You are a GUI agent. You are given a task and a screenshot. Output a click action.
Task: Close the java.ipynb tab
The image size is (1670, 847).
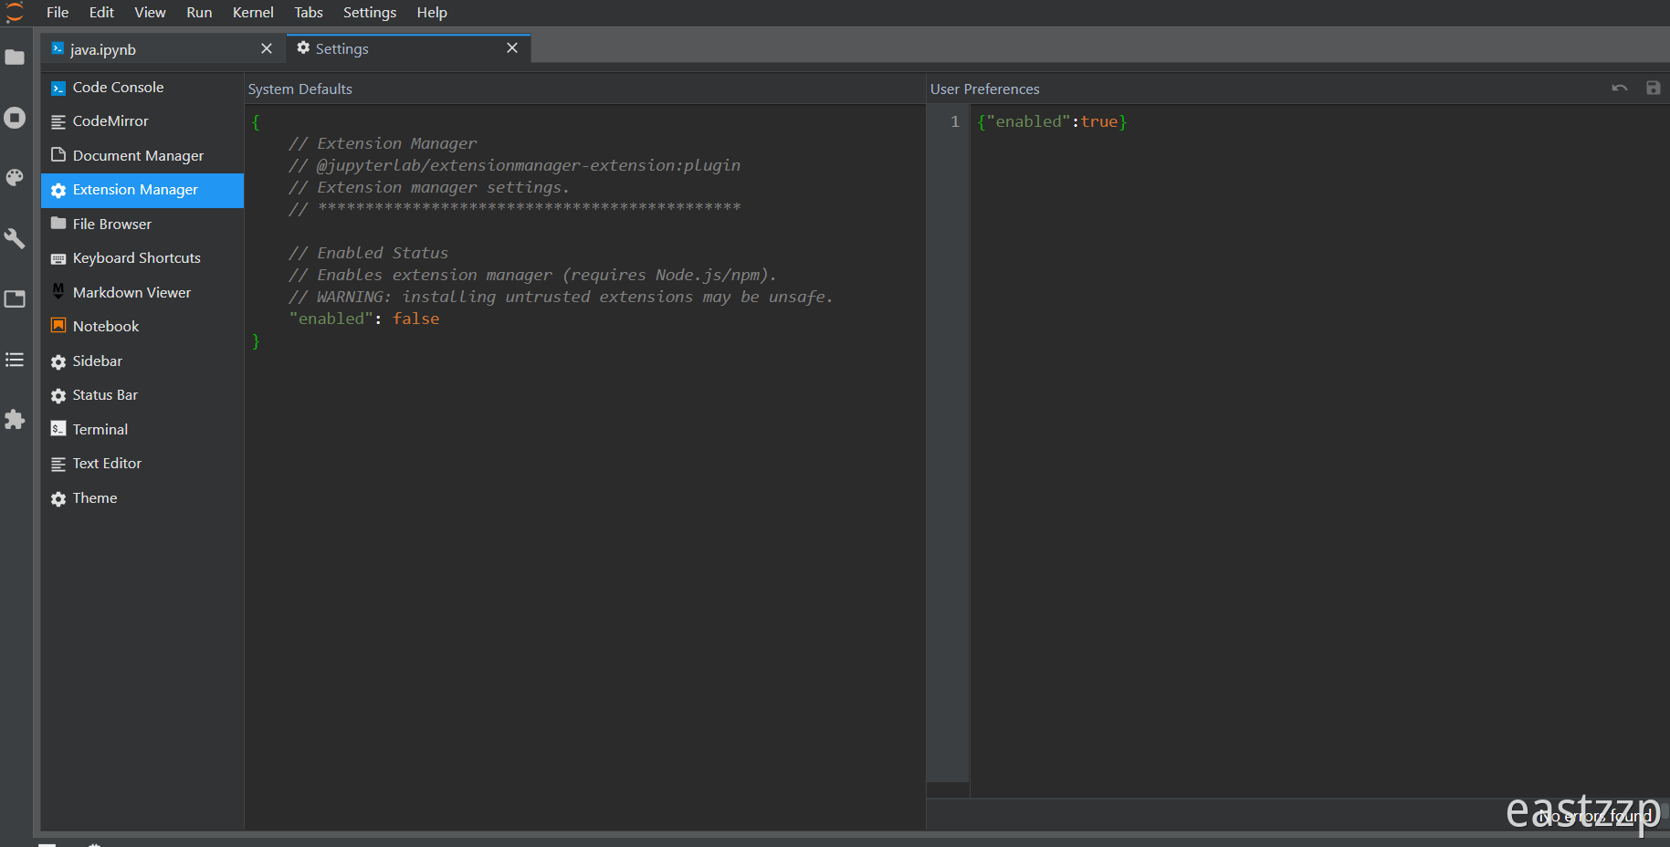[x=267, y=48]
